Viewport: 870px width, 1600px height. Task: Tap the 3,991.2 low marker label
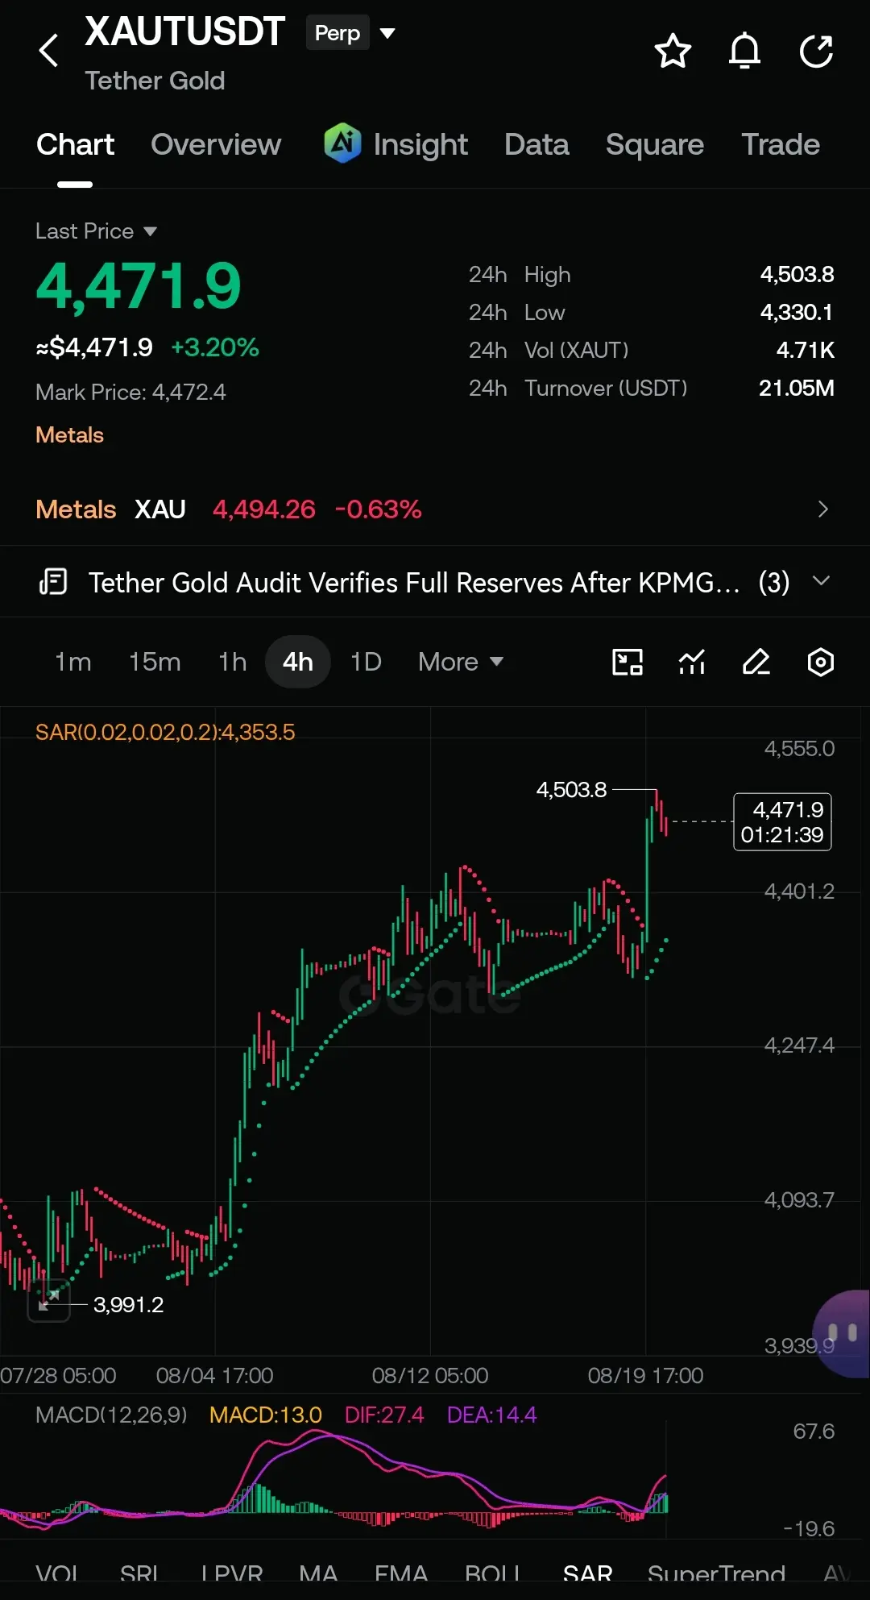128,1304
